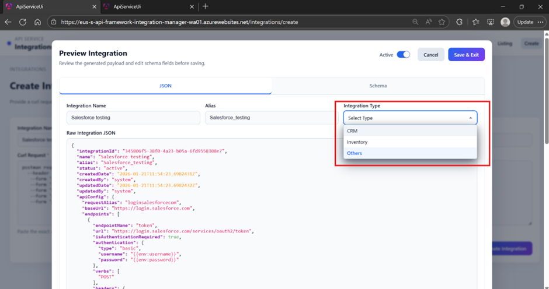Click the Create button in the background page header
549x289 pixels.
(x=531, y=43)
